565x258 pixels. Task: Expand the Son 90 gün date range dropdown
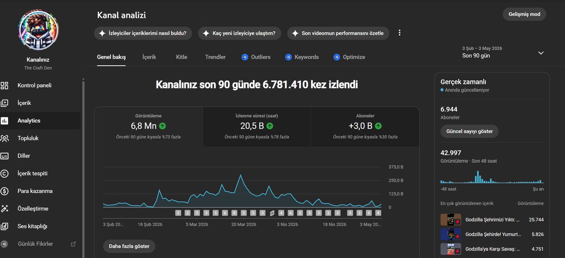503,53
